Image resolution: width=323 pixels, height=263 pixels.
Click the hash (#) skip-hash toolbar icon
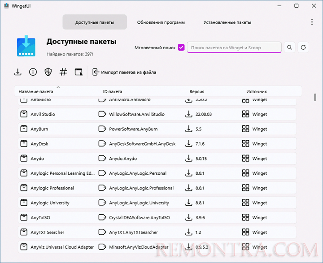63,72
